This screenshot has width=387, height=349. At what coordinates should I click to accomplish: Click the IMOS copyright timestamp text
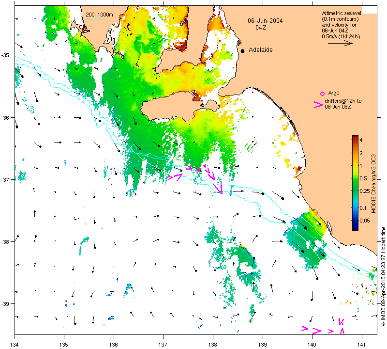click(x=383, y=276)
